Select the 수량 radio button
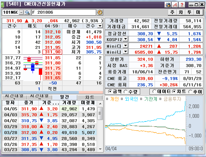The image size is (206, 157). point(126,92)
